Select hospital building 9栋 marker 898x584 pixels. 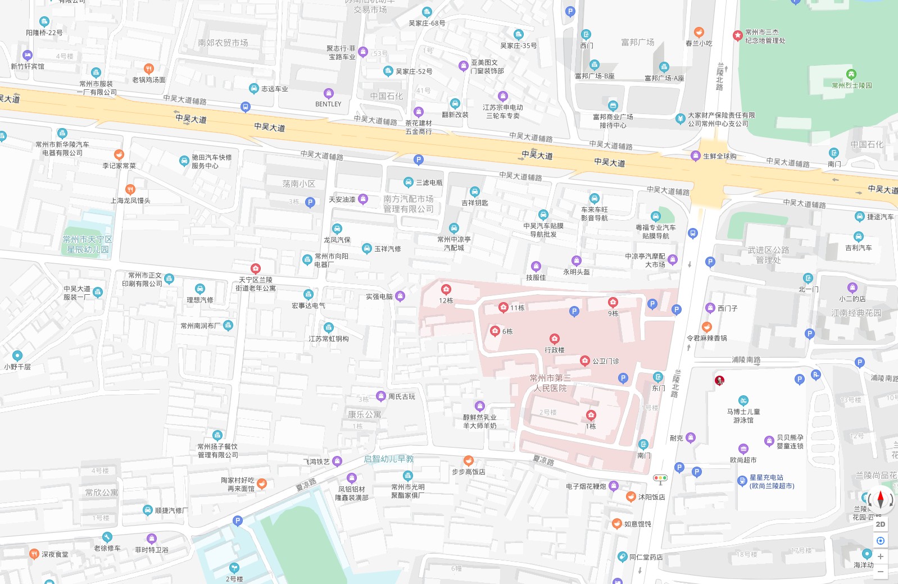[x=613, y=303]
